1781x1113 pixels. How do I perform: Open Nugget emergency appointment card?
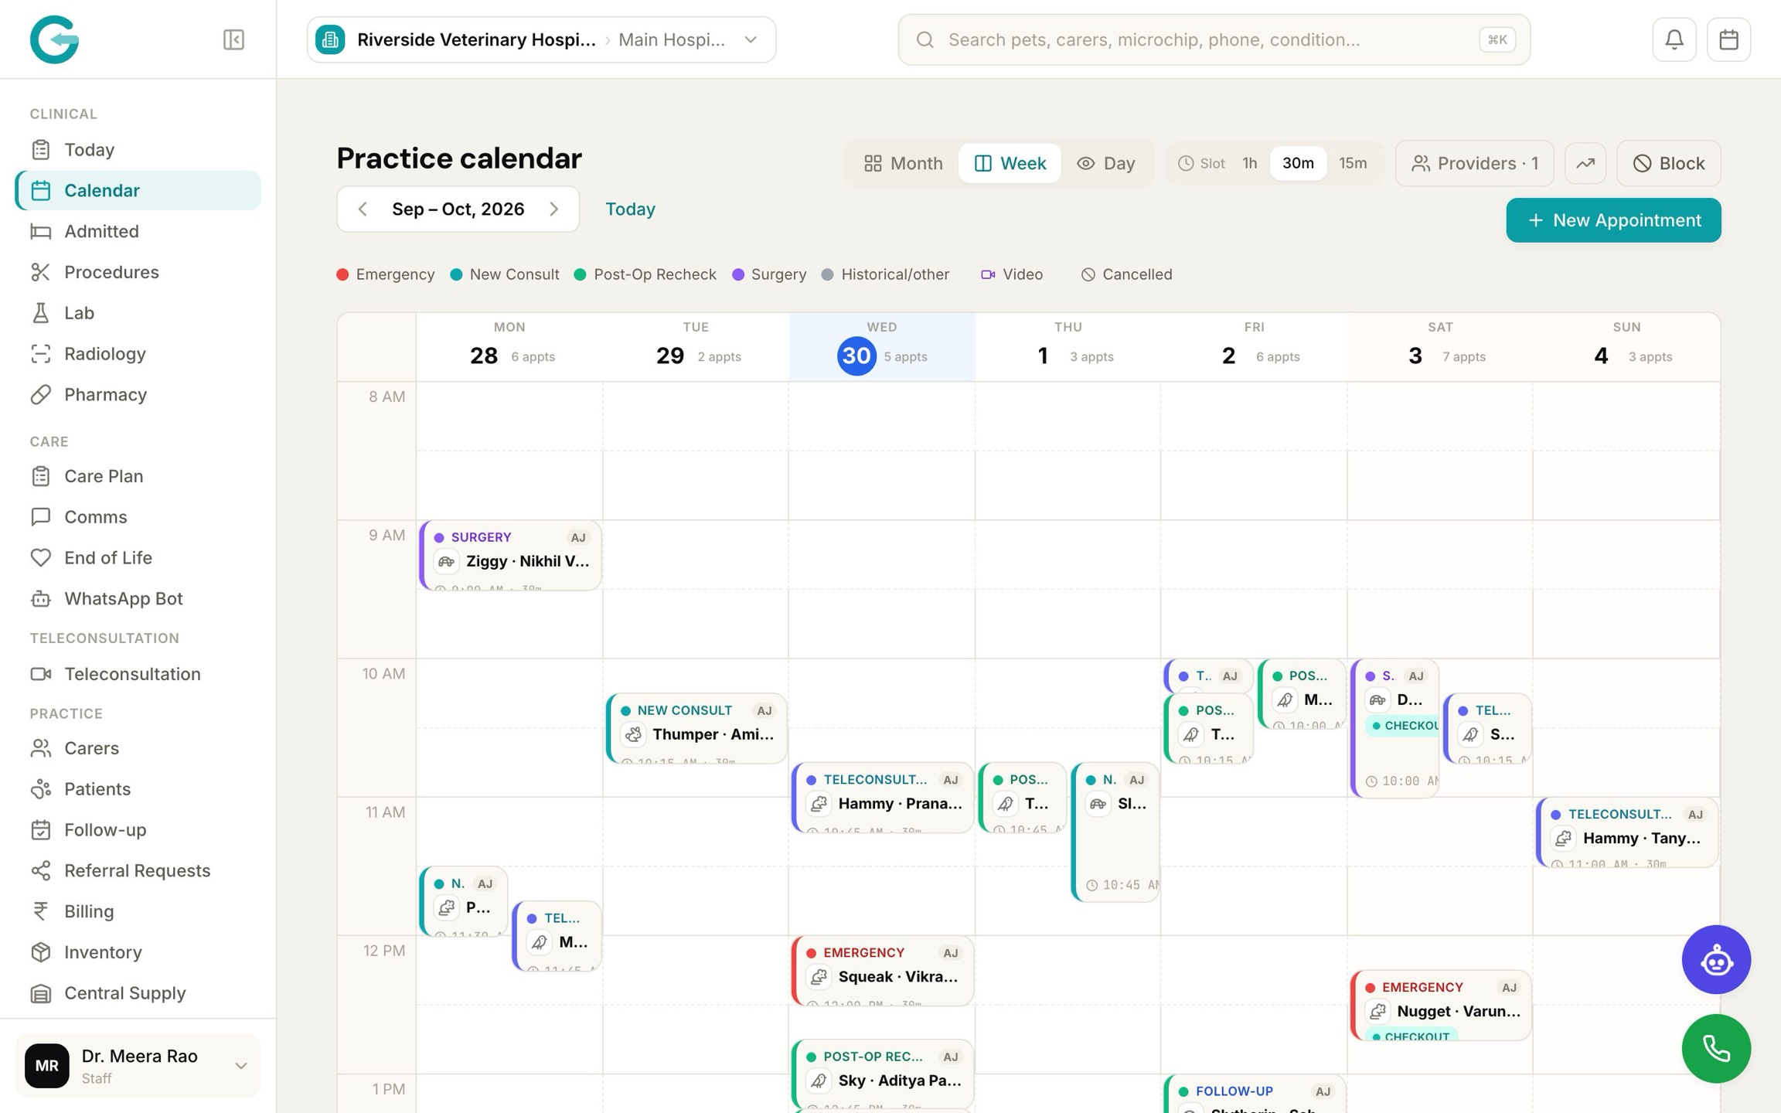coord(1441,1006)
